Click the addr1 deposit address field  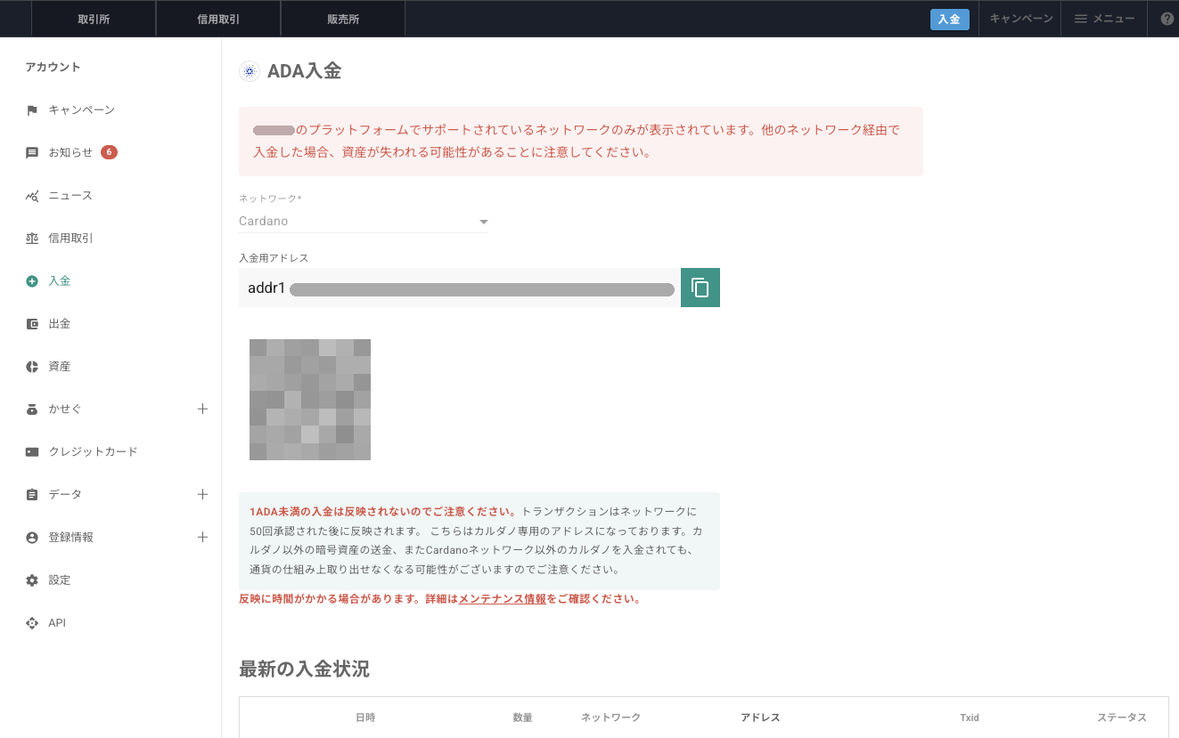[x=460, y=288]
